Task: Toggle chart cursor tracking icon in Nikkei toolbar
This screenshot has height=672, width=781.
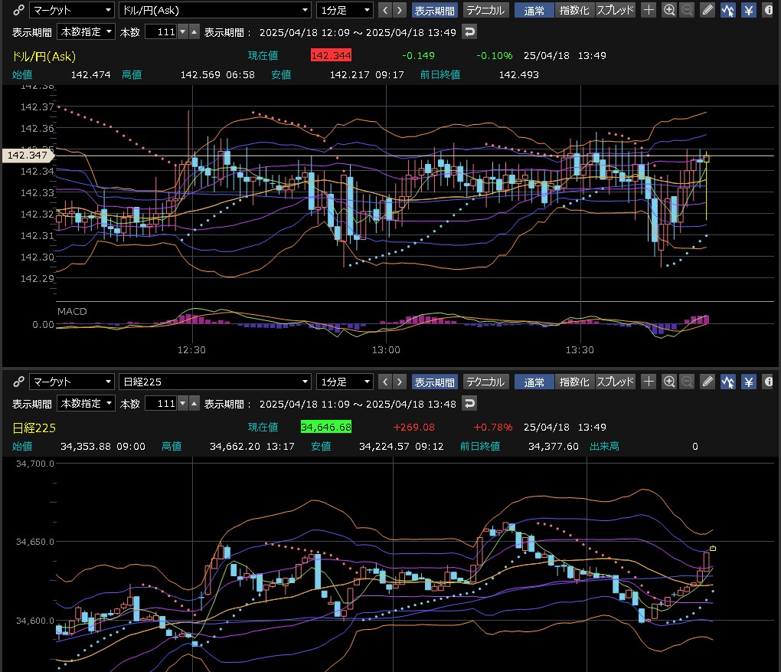Action: [x=727, y=382]
